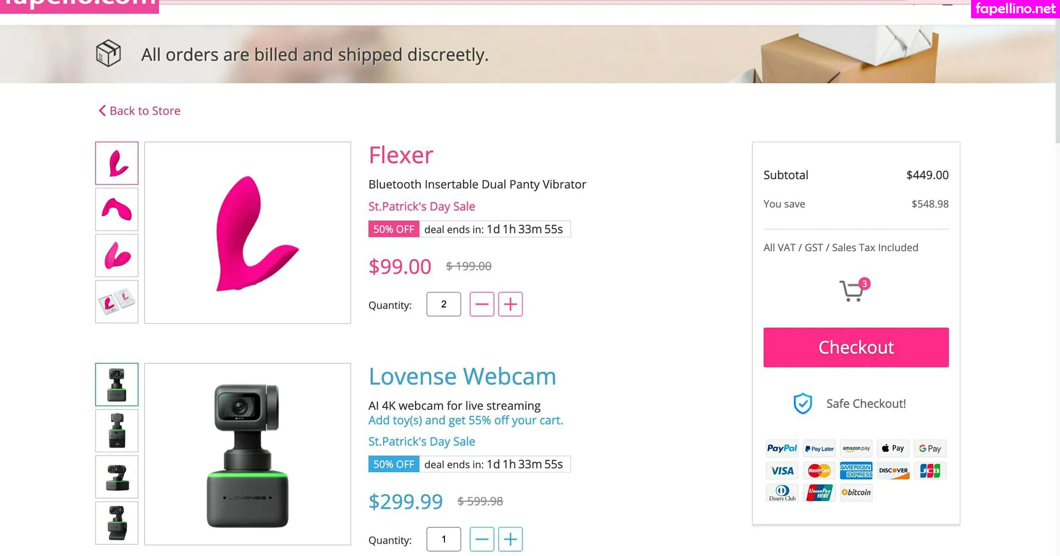1060x556 pixels.
Task: Select the Flexer packaging thumbnail
Action: coord(116,302)
